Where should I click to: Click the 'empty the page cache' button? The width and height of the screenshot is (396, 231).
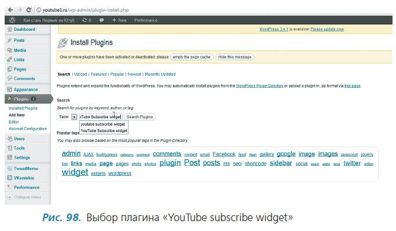(191, 57)
